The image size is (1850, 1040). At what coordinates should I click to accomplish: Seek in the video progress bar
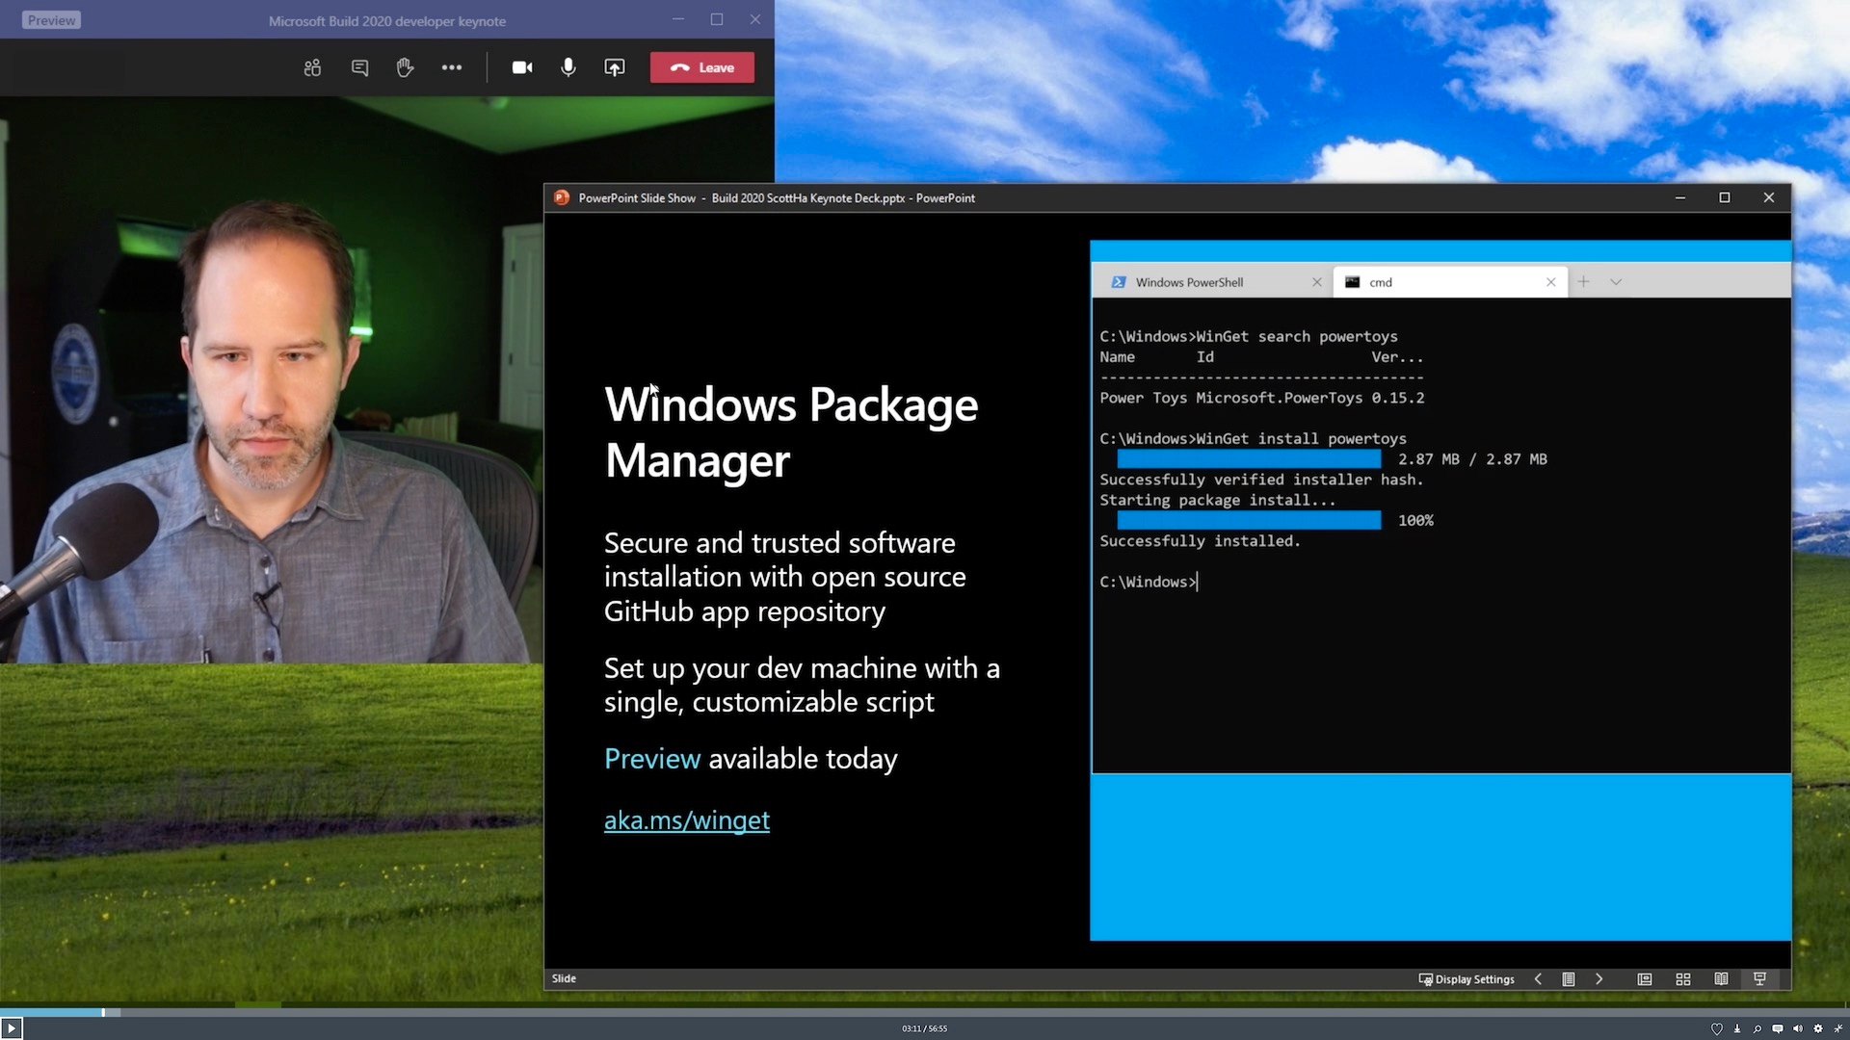[x=925, y=1012]
